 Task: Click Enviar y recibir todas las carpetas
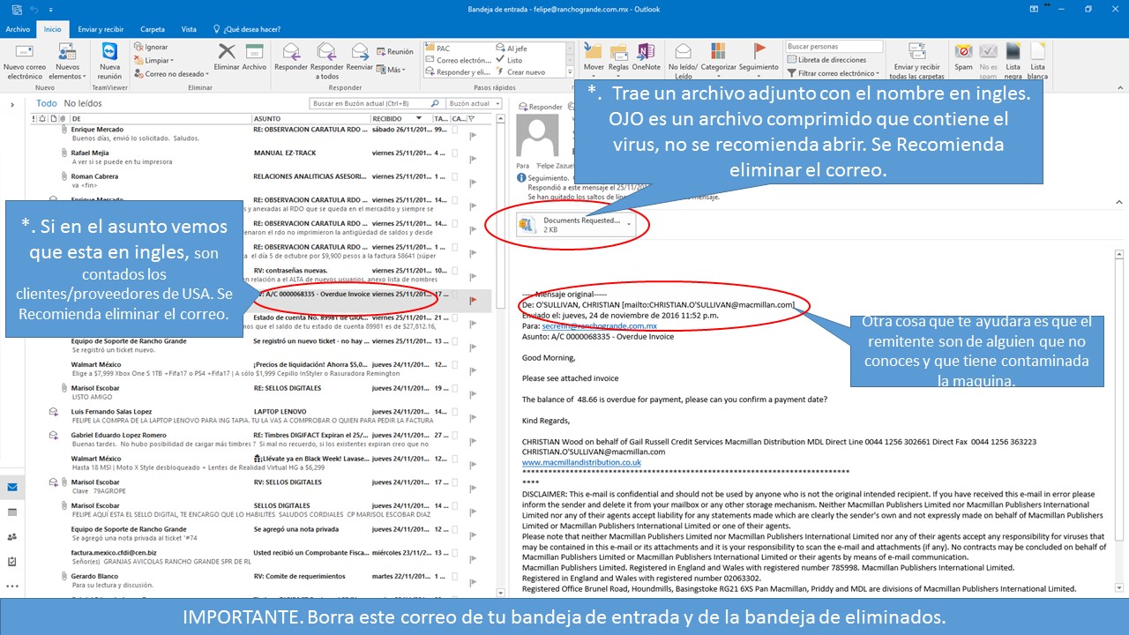(916, 60)
